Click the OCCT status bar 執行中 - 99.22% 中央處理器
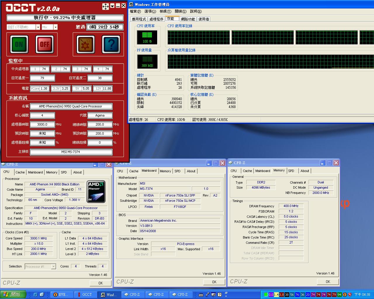This screenshot has height=299, width=374. tap(65, 18)
